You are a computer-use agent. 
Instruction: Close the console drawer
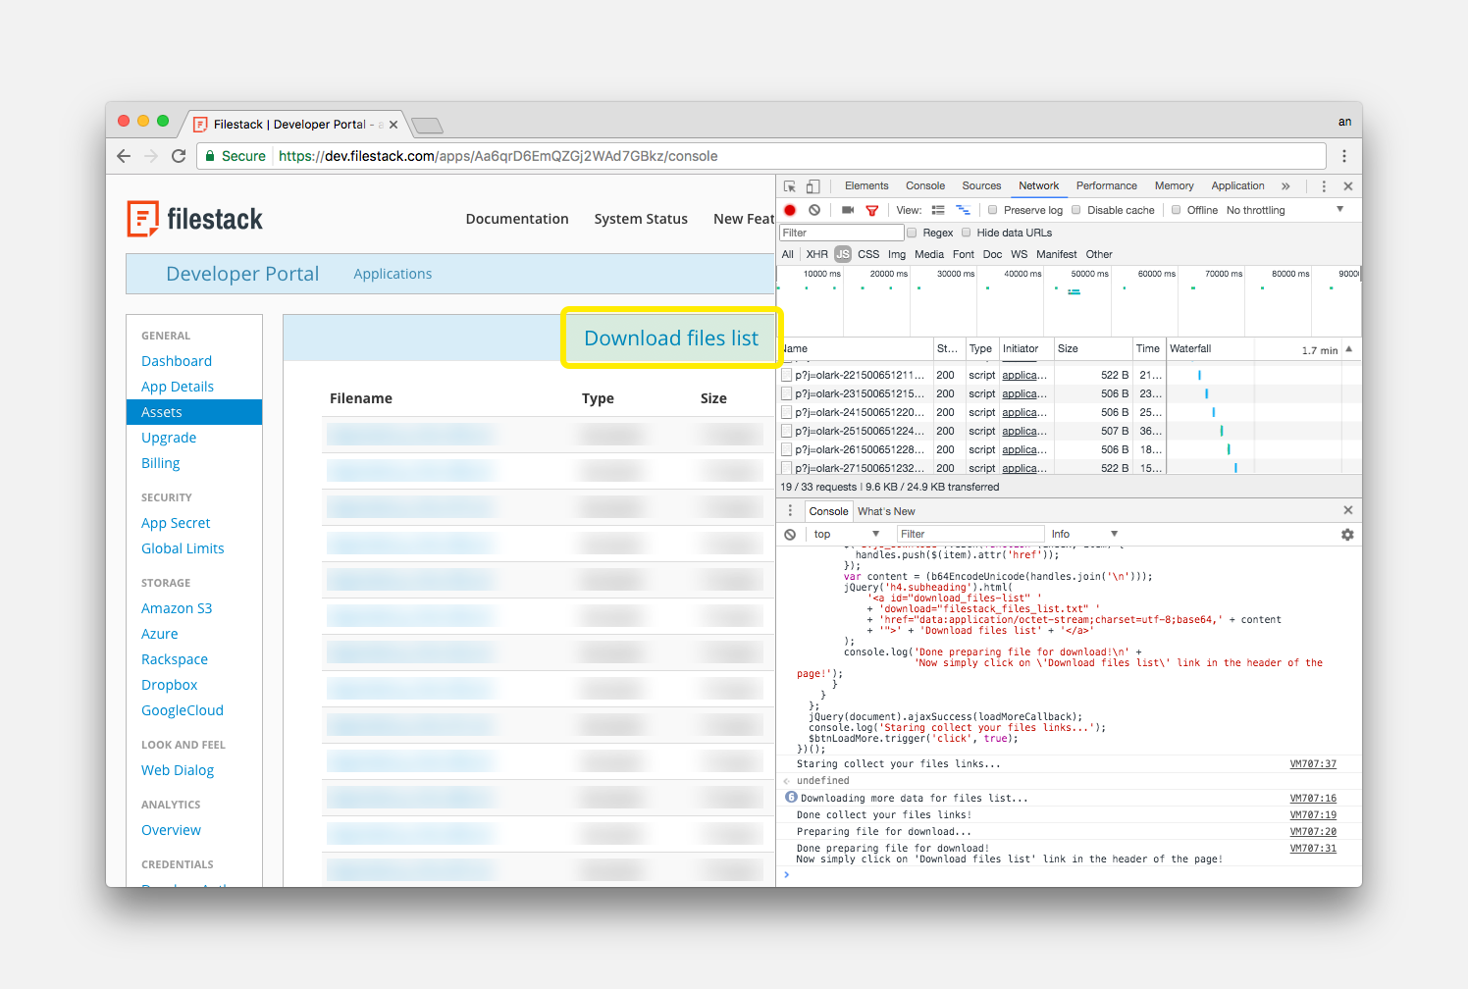(1348, 510)
